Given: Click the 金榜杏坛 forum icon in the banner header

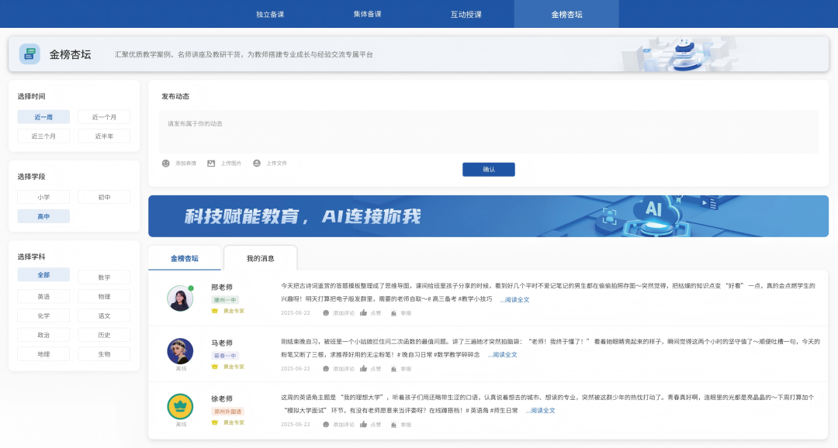Looking at the screenshot, I should (29, 53).
